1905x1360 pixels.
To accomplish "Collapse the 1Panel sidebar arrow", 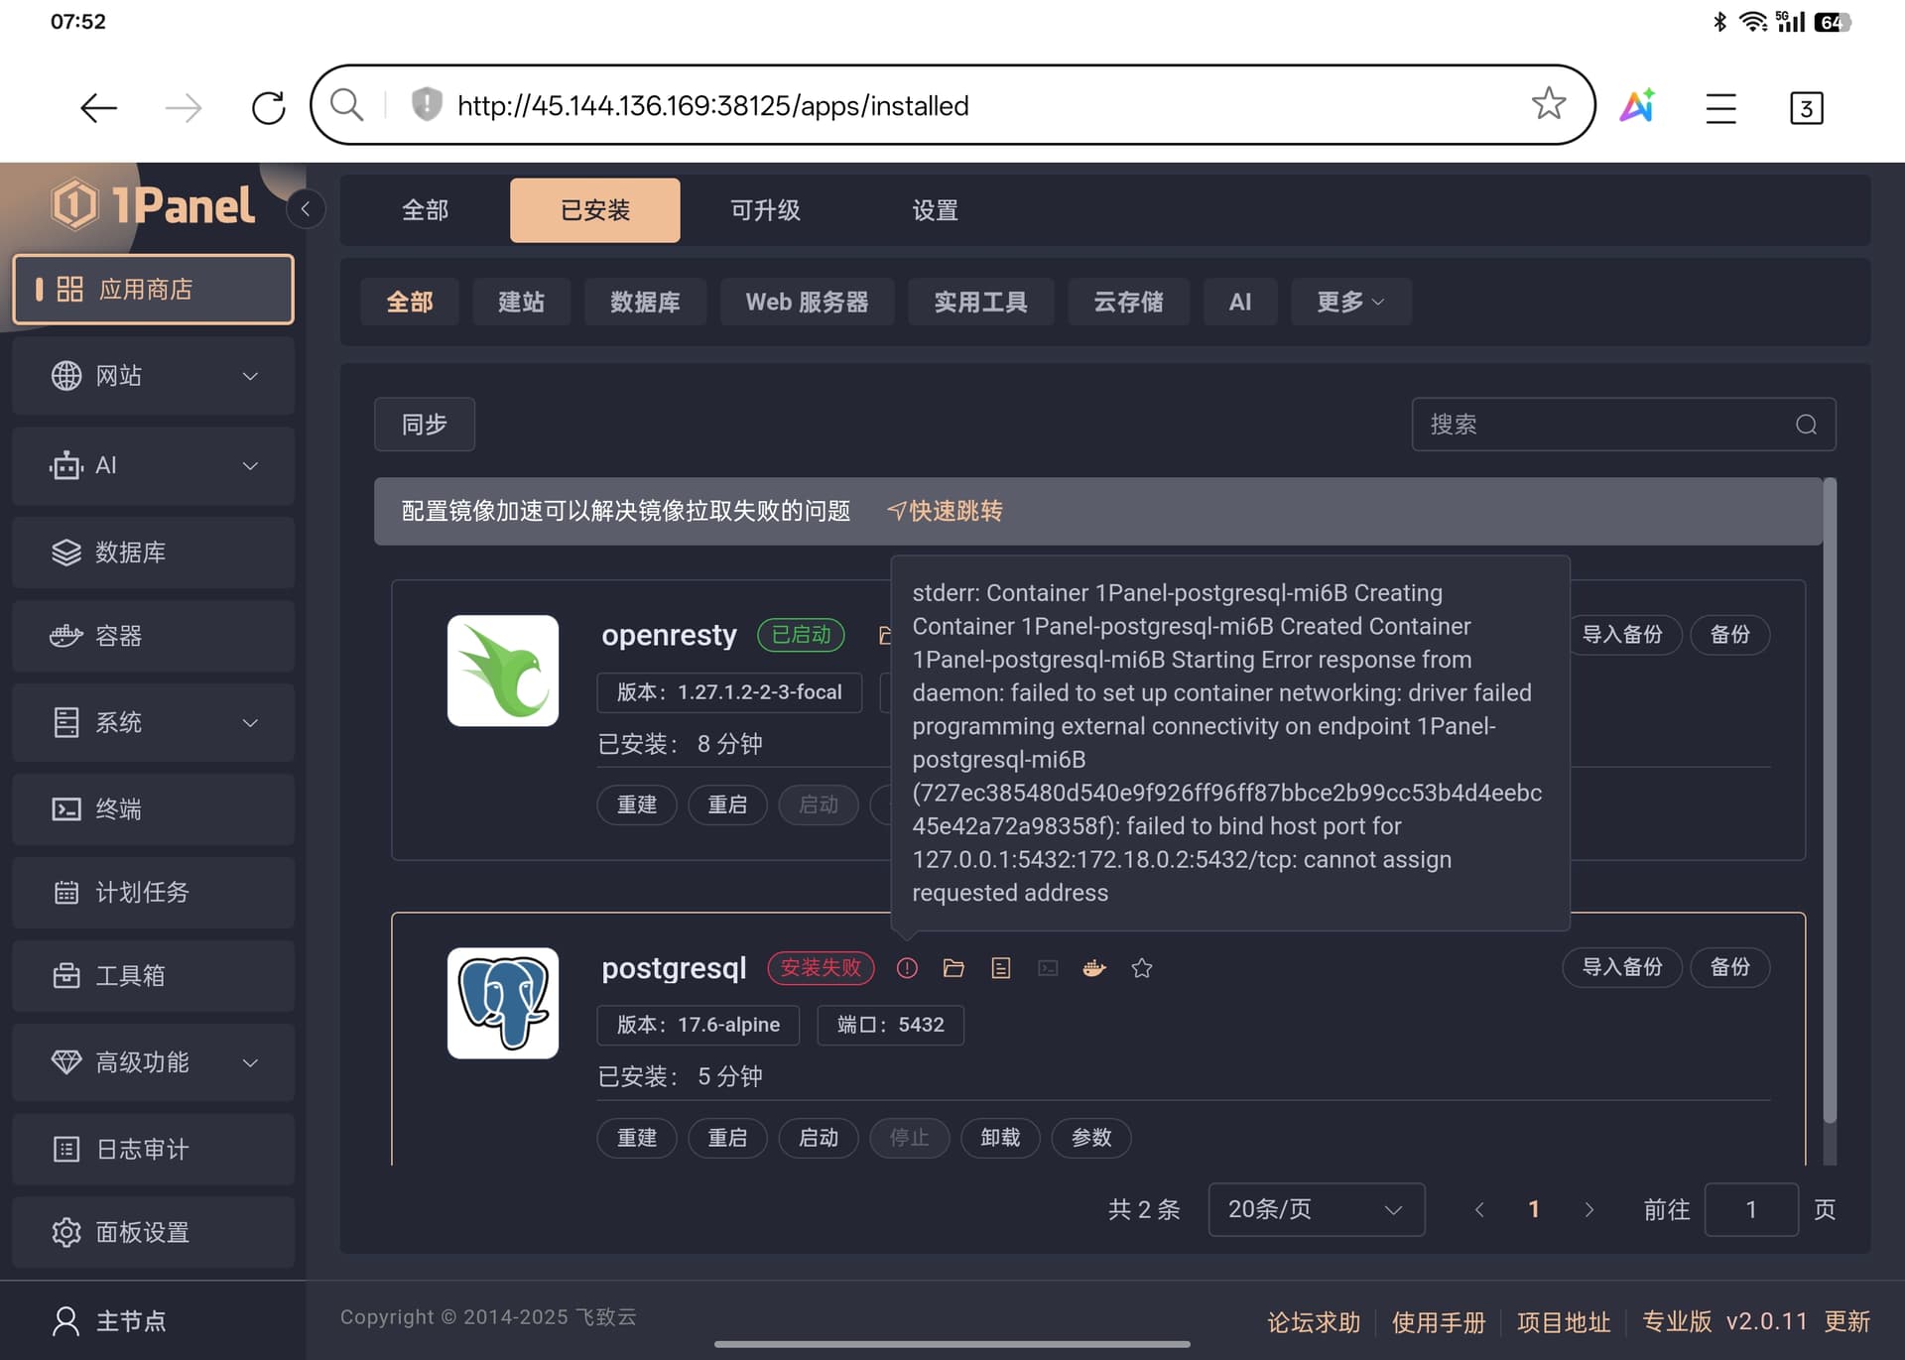I will coord(306,208).
